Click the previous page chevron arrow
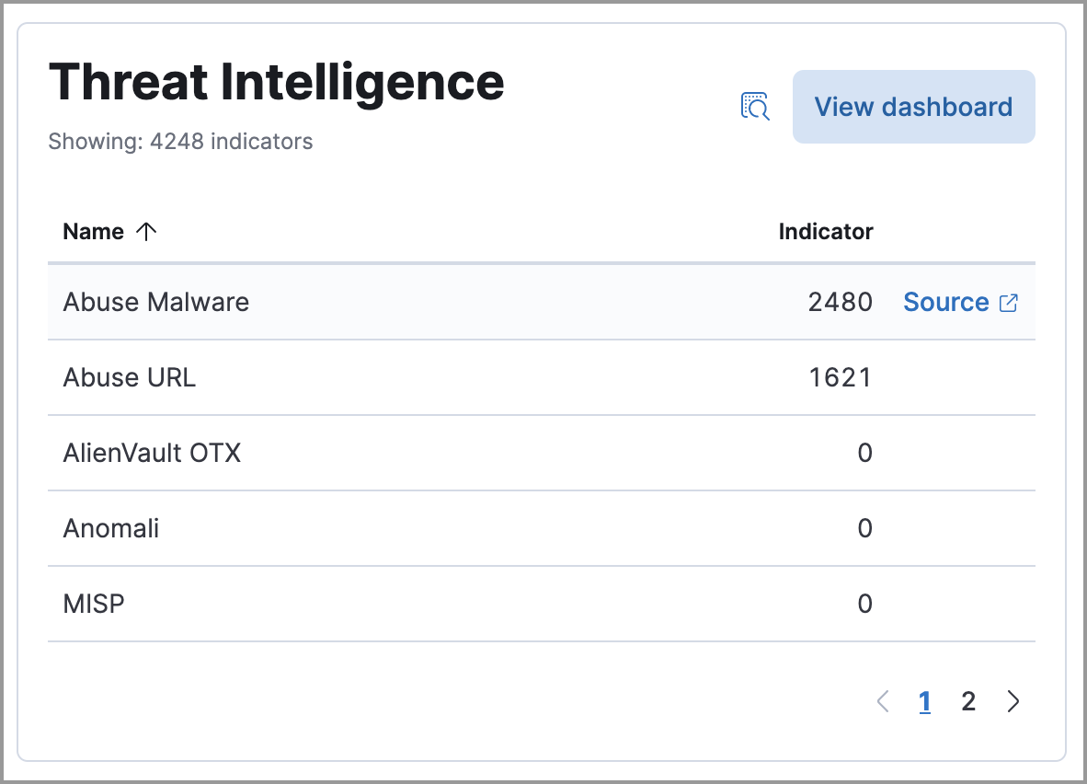Image resolution: width=1087 pixels, height=784 pixels. (881, 701)
